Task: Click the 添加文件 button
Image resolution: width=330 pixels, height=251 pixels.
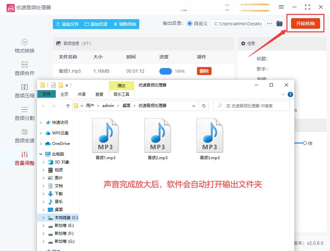Action: 68,24
